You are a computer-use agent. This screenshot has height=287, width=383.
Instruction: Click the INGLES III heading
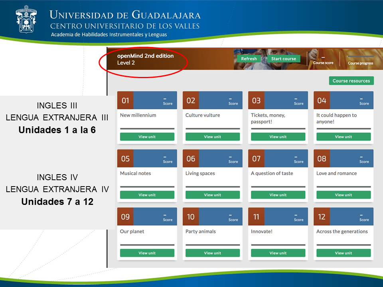tap(57, 105)
